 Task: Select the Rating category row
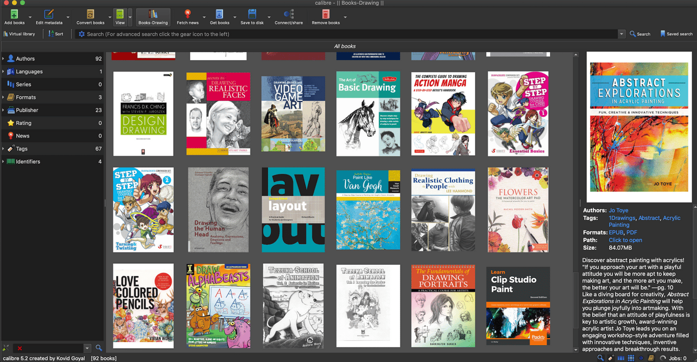click(52, 123)
